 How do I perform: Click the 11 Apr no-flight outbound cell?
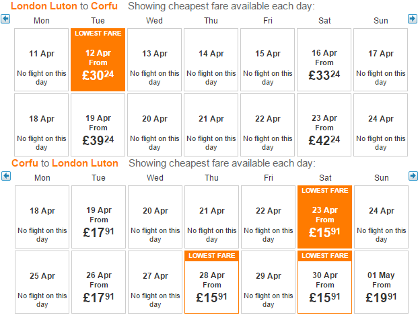(42, 60)
